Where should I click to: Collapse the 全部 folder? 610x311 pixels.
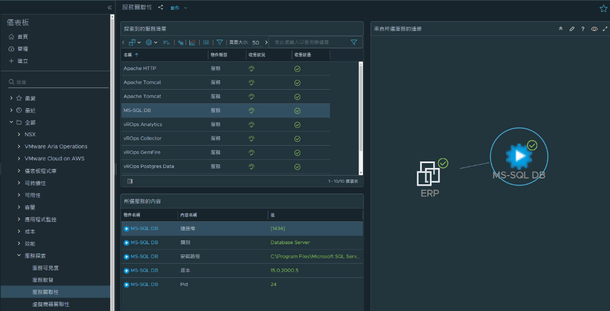pos(11,122)
